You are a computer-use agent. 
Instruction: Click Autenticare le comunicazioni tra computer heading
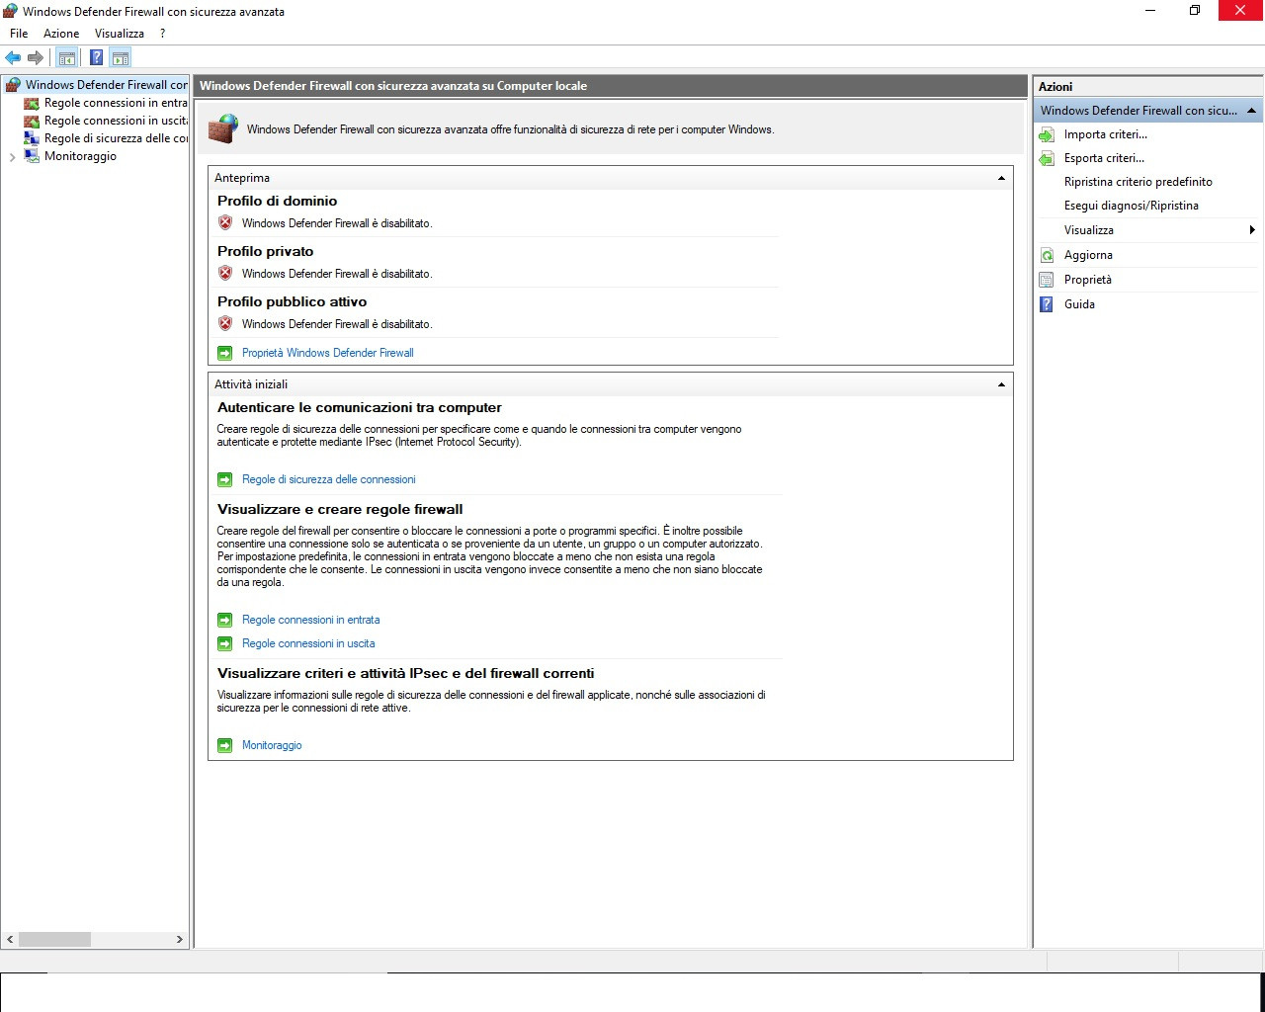(360, 407)
